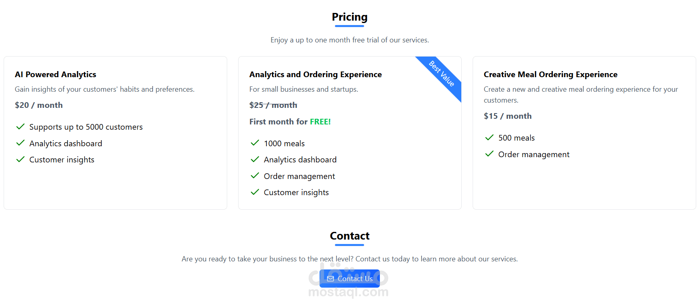Click the envelope icon in Contact Us button
Screen dimensions: 697x305
(330, 279)
